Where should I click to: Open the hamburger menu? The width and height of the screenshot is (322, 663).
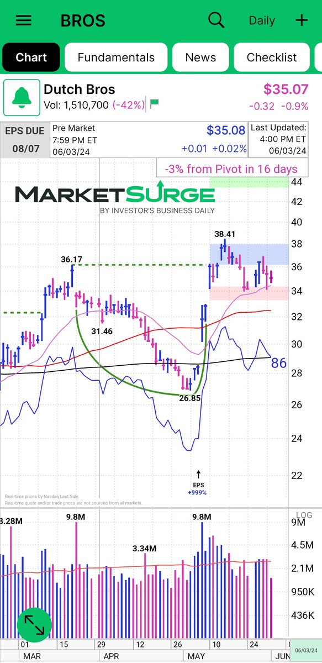pos(24,20)
